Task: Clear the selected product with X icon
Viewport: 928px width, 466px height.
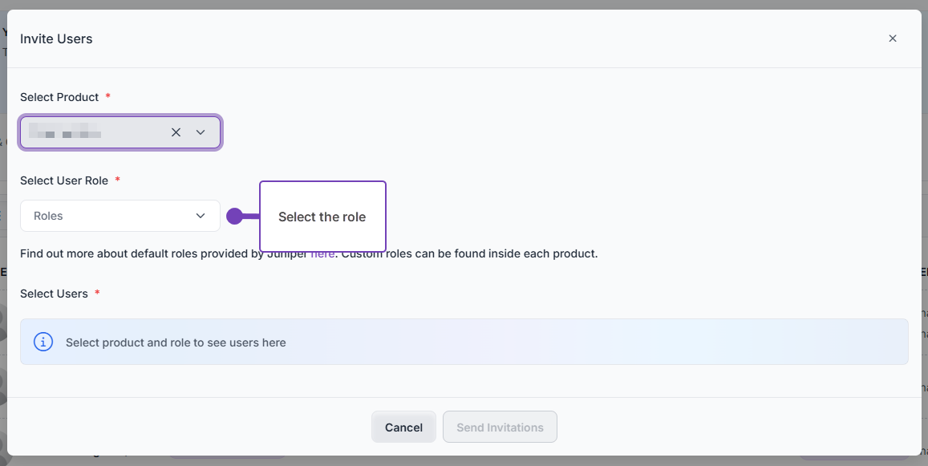Action: click(176, 132)
